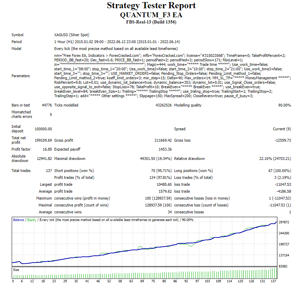The width and height of the screenshot is (296, 284).
Task: Click the QUANTUM_F3 EA heading
Action: [151, 15]
